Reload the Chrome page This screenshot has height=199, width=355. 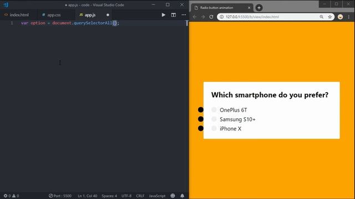pyautogui.click(x=211, y=17)
